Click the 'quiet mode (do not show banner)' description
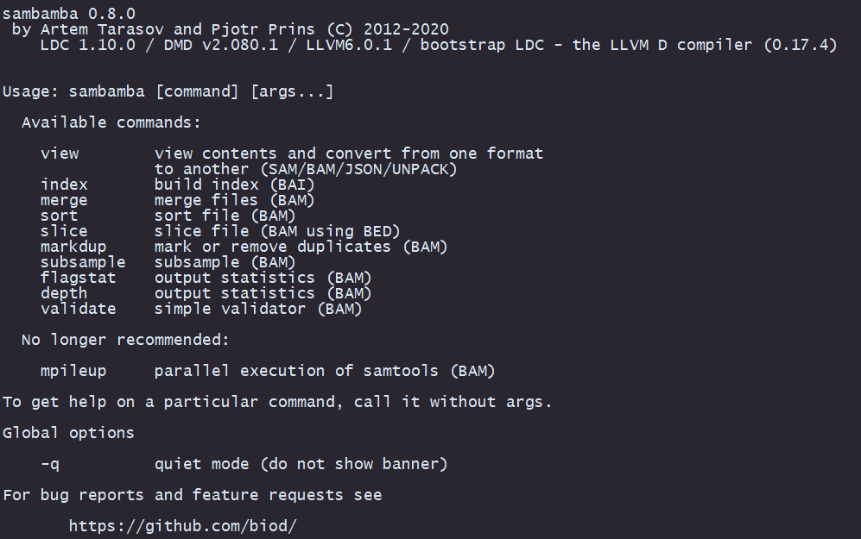The height and width of the screenshot is (539, 861). tap(301, 464)
